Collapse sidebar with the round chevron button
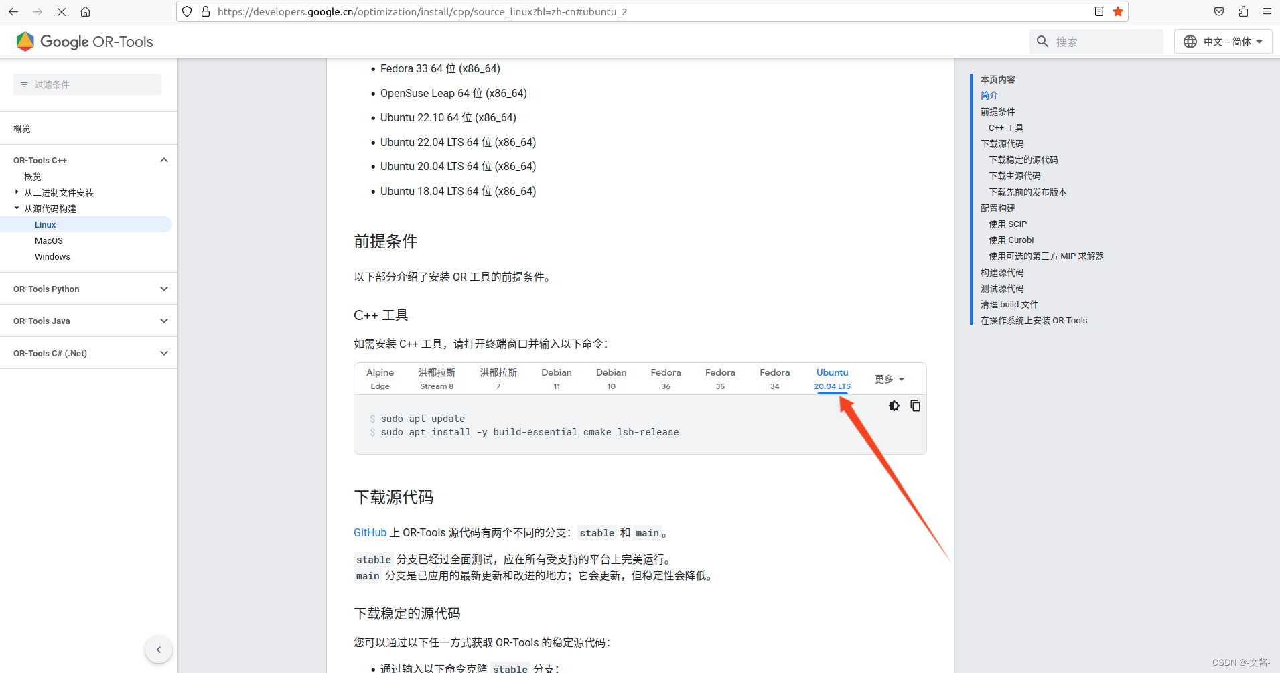The width and height of the screenshot is (1280, 673). tap(159, 649)
